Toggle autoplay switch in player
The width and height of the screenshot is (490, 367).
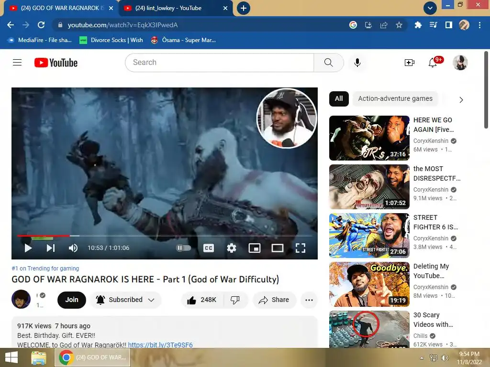click(x=183, y=248)
